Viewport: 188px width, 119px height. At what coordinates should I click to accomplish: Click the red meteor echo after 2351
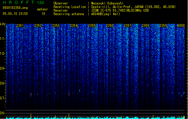point(31,95)
